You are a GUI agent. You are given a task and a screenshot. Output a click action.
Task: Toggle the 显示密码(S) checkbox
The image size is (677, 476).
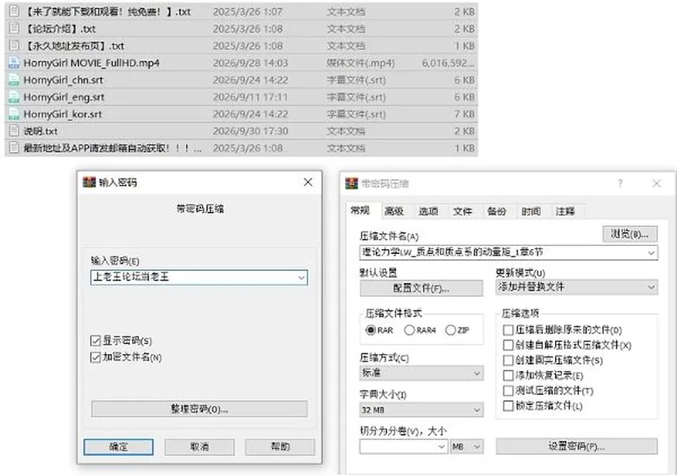point(95,341)
